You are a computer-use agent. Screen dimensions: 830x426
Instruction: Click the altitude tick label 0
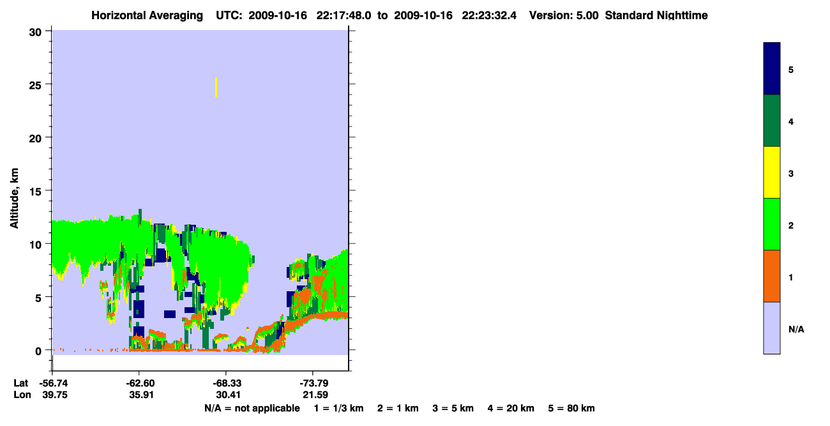pyautogui.click(x=40, y=351)
